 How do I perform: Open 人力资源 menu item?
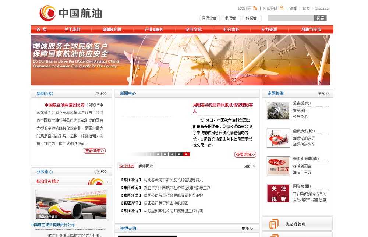coord(269,29)
